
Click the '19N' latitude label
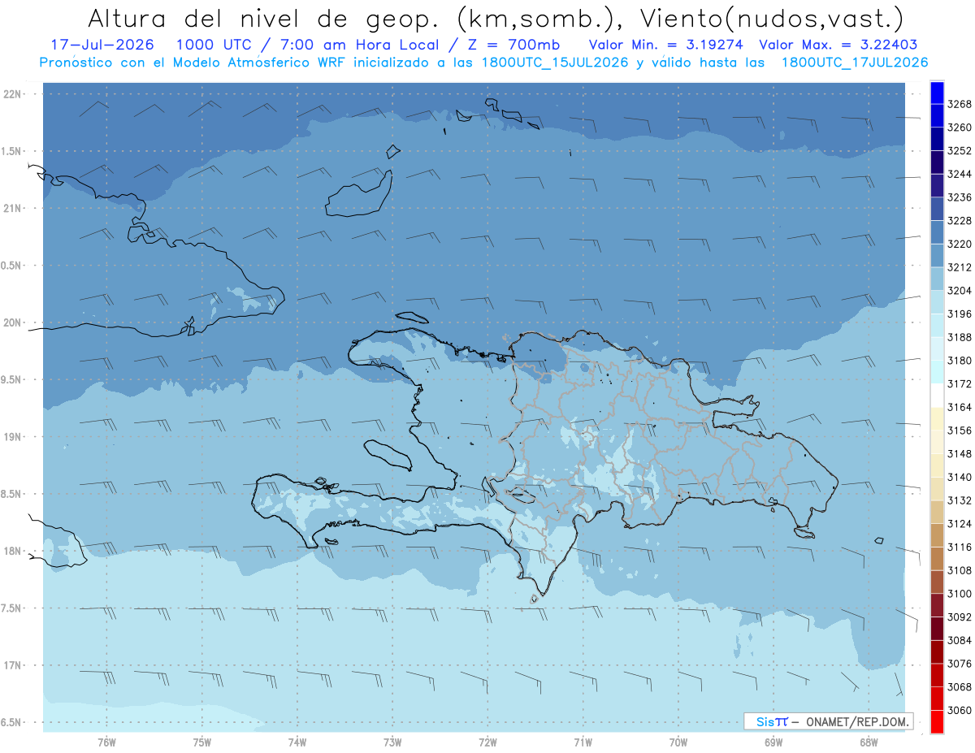(11, 437)
